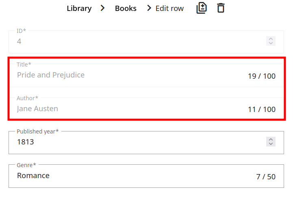Click the 19 / 100 title character counter

point(262,76)
